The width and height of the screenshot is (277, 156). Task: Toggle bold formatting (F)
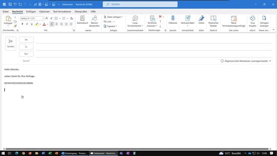pyautogui.click(x=22, y=24)
